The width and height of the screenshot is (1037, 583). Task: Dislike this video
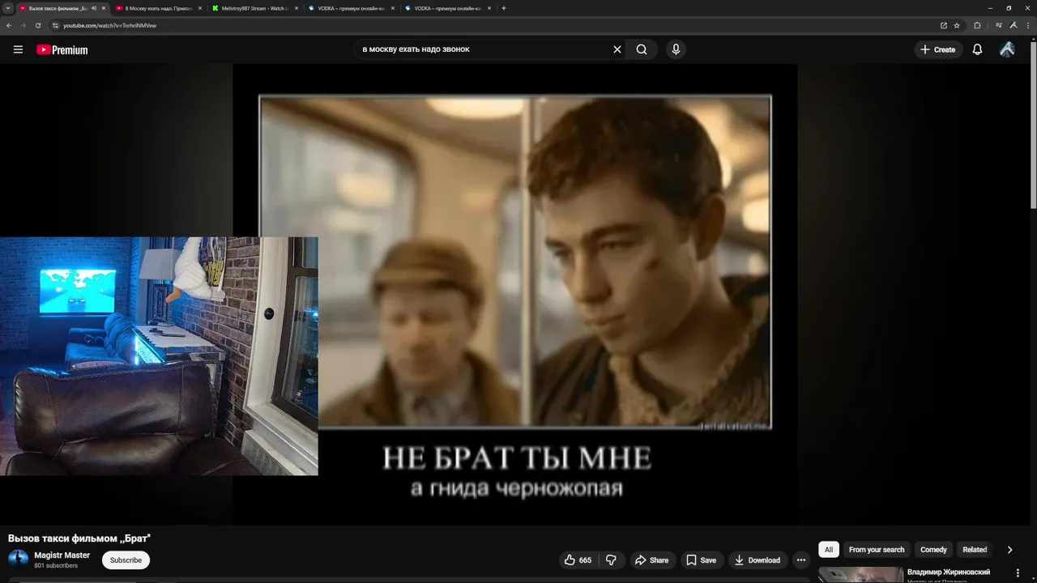click(x=612, y=560)
